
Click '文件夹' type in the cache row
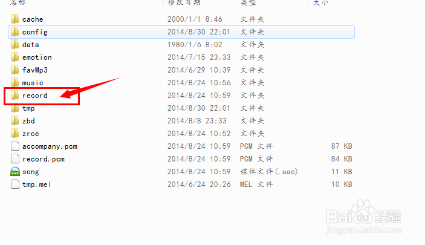[252, 19]
